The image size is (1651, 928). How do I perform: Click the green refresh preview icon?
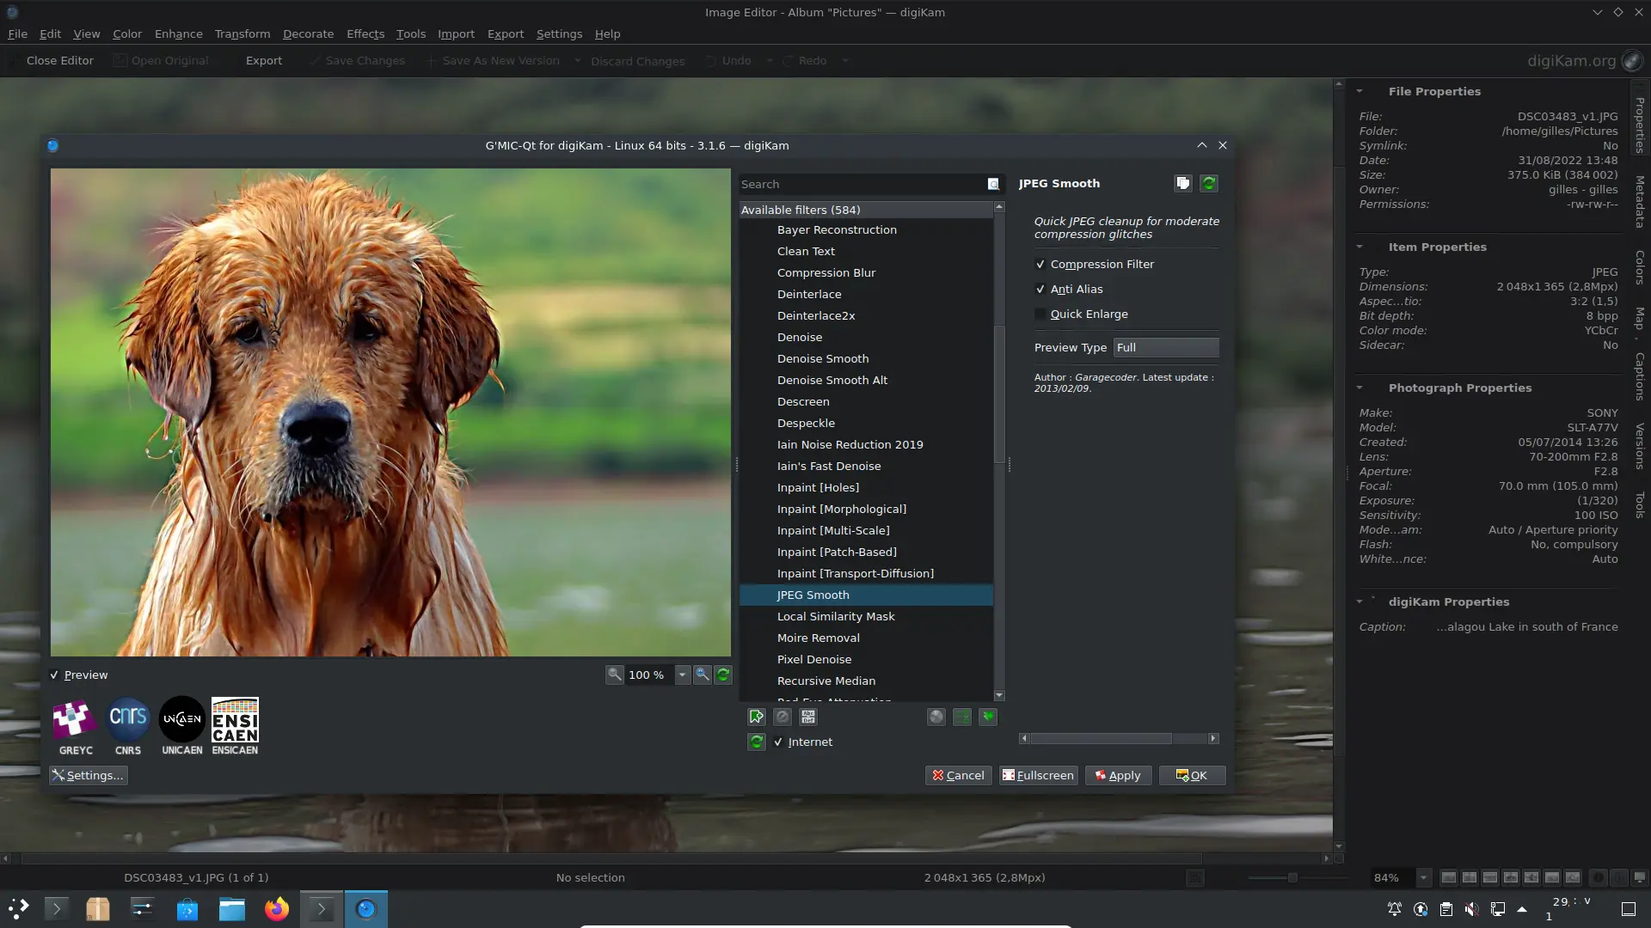click(723, 675)
